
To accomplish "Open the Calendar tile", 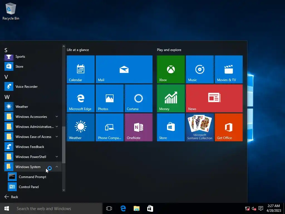I will pyautogui.click(x=81, y=69).
